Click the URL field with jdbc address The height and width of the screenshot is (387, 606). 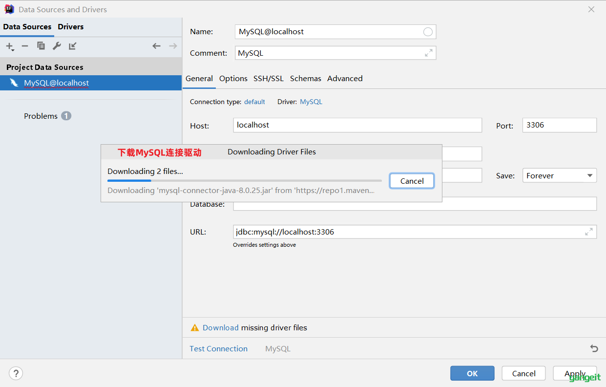[x=415, y=232]
